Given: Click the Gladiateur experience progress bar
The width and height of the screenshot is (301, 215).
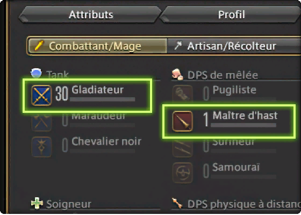Looking at the screenshot, I should 102,99.
